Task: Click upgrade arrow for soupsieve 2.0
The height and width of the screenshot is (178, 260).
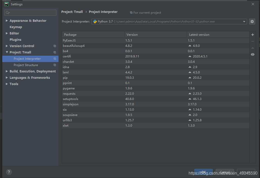Action: (x=190, y=115)
